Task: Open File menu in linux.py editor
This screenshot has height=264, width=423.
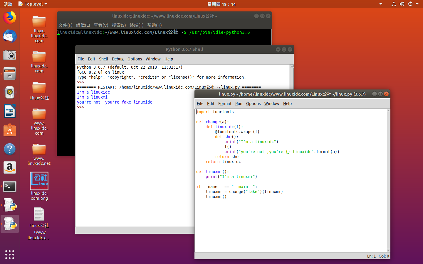Action: pyautogui.click(x=200, y=104)
